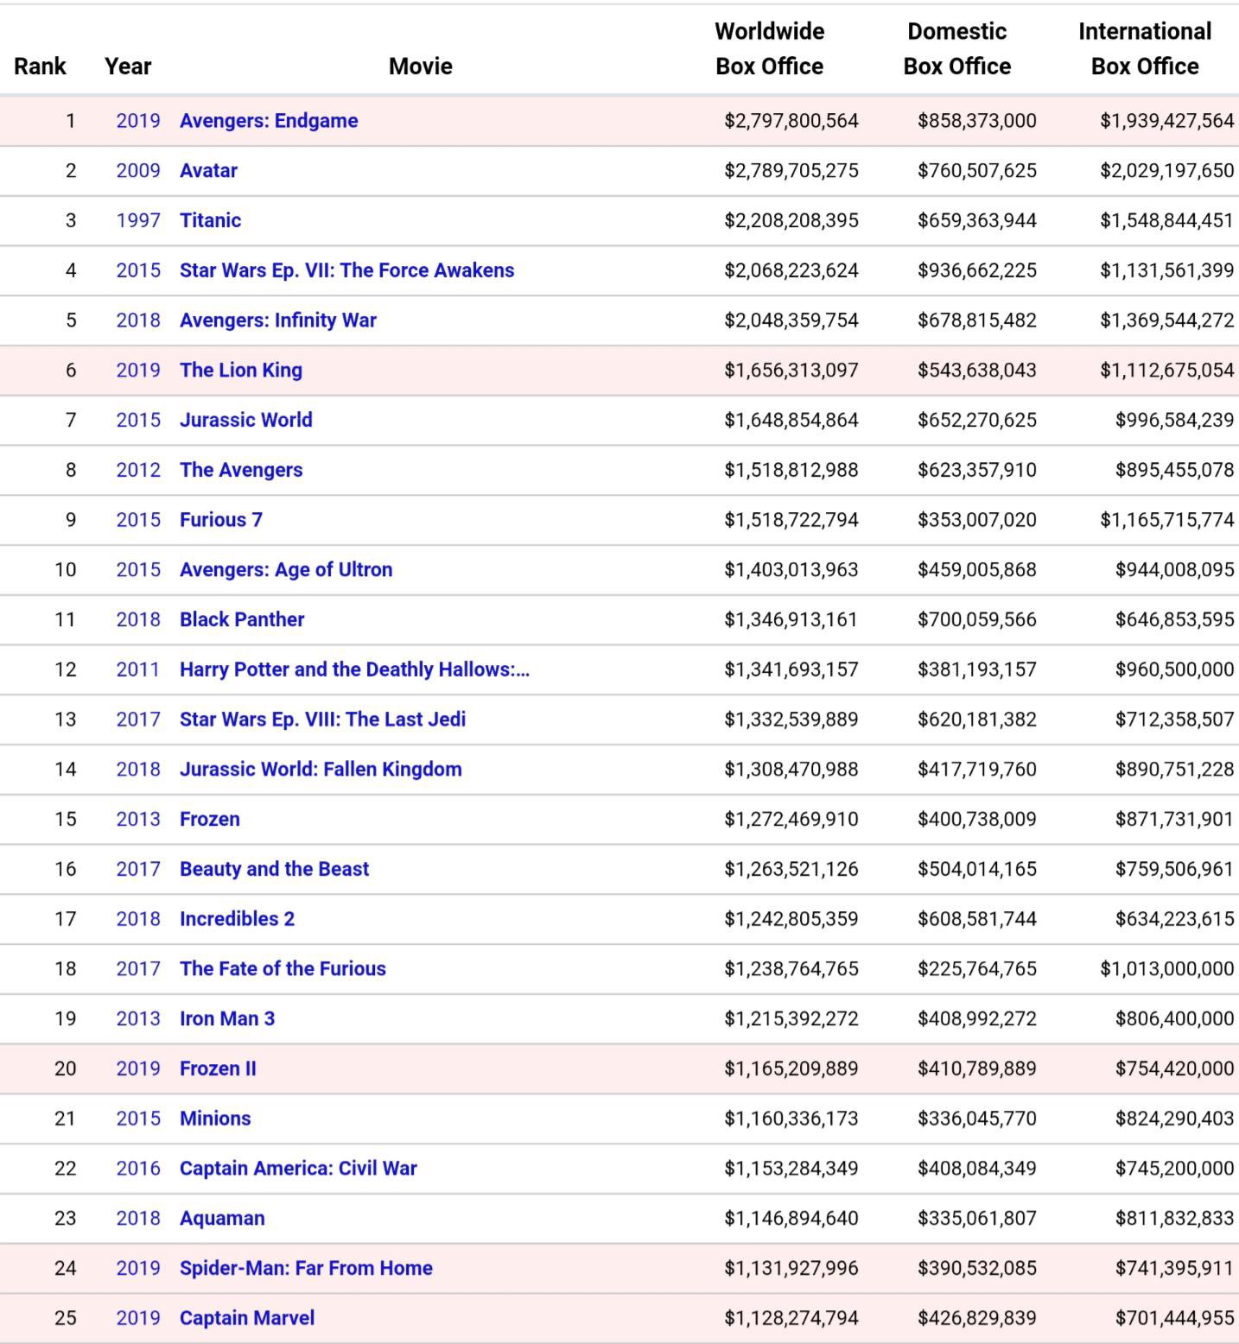Click year 2009 in the Avatar row
1239x1344 pixels.
(138, 171)
